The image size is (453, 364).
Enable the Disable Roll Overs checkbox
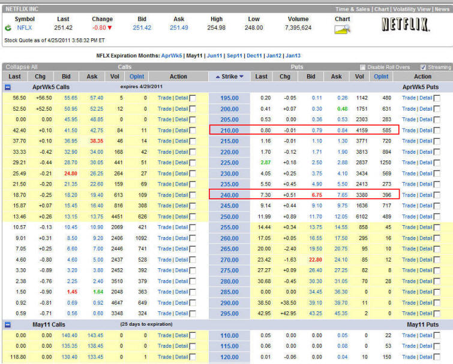[362, 67]
